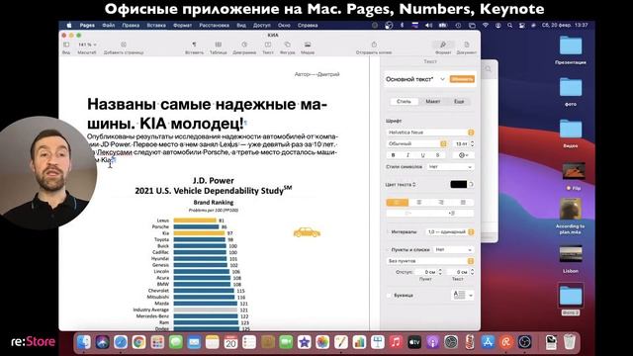Open the Вставка menu

(156, 25)
